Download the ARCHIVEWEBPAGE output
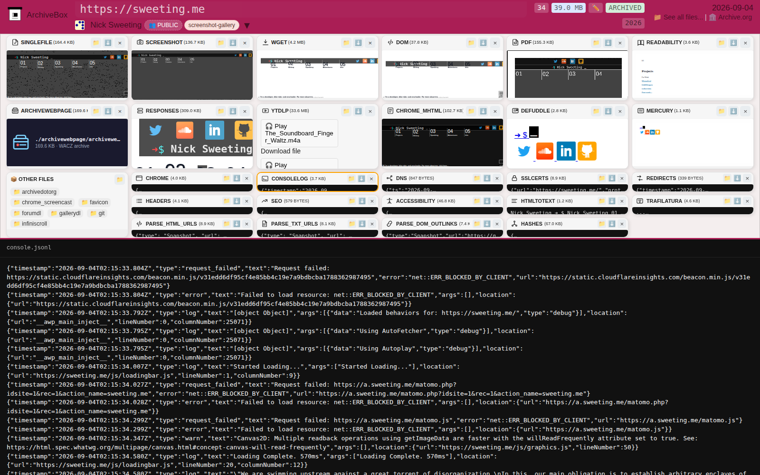The height and width of the screenshot is (475, 760). 108,111
